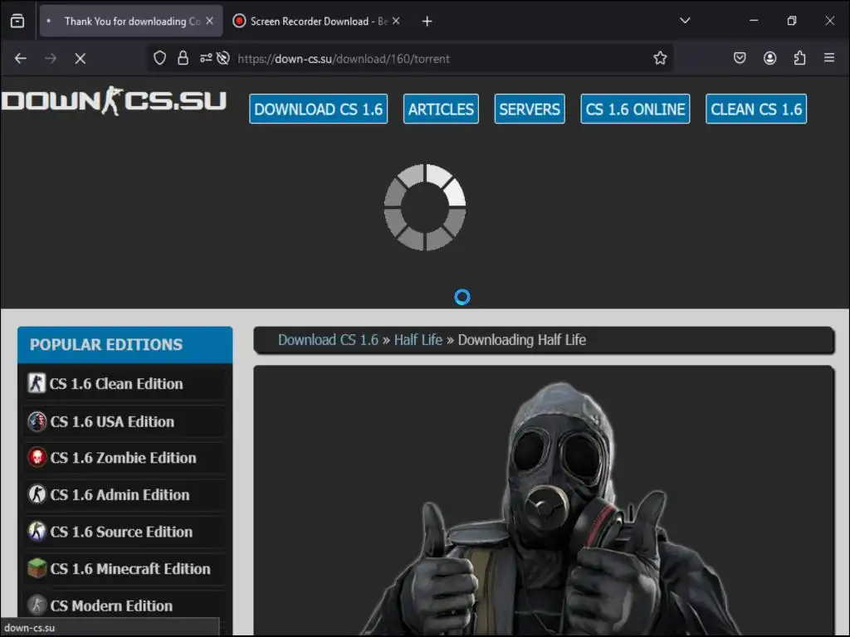Close the Screen Recorder Download tab
The width and height of the screenshot is (850, 637).
pyautogui.click(x=396, y=21)
